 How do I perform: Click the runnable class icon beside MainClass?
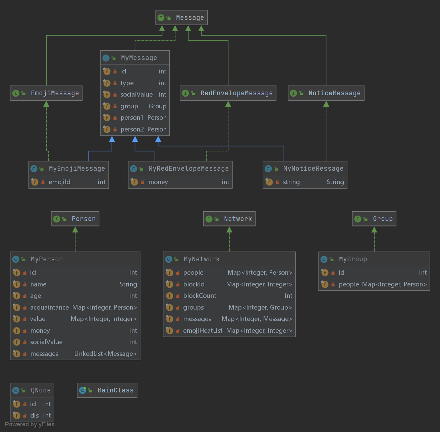(x=82, y=390)
